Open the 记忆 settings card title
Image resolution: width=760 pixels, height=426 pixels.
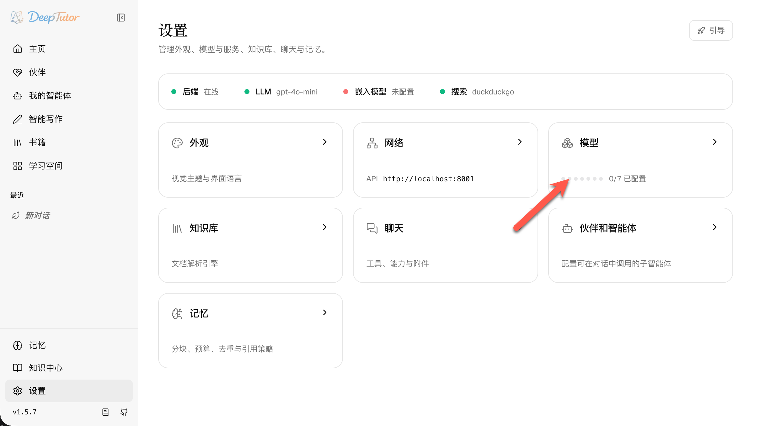coord(199,314)
